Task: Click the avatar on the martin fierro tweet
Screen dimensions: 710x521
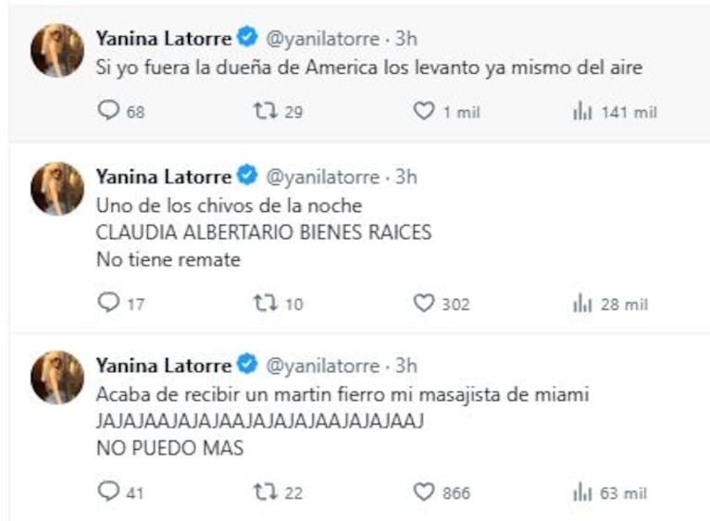Action: [57, 377]
